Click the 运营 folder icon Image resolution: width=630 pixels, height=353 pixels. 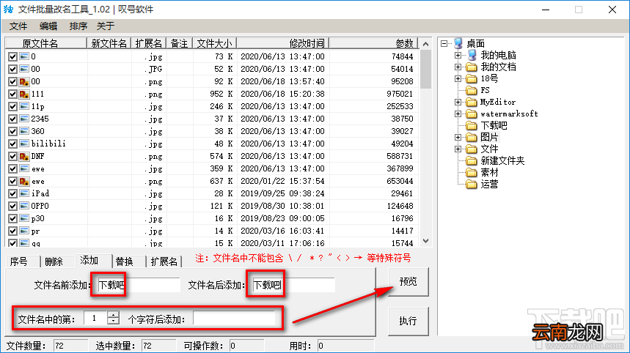(472, 184)
